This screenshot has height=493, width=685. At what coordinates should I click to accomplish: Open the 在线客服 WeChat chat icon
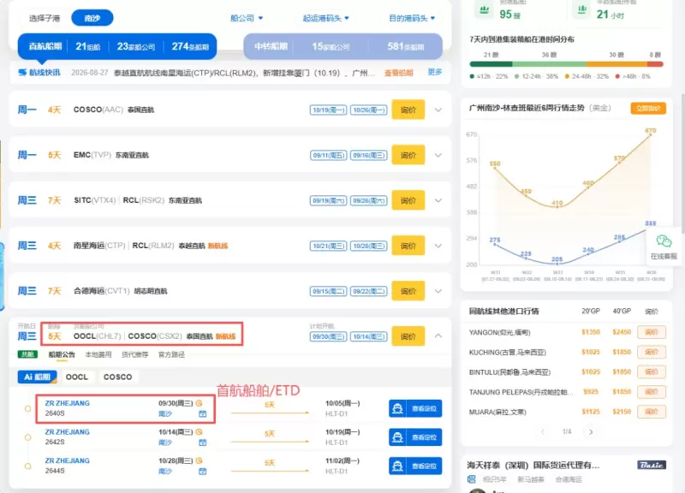coord(664,241)
